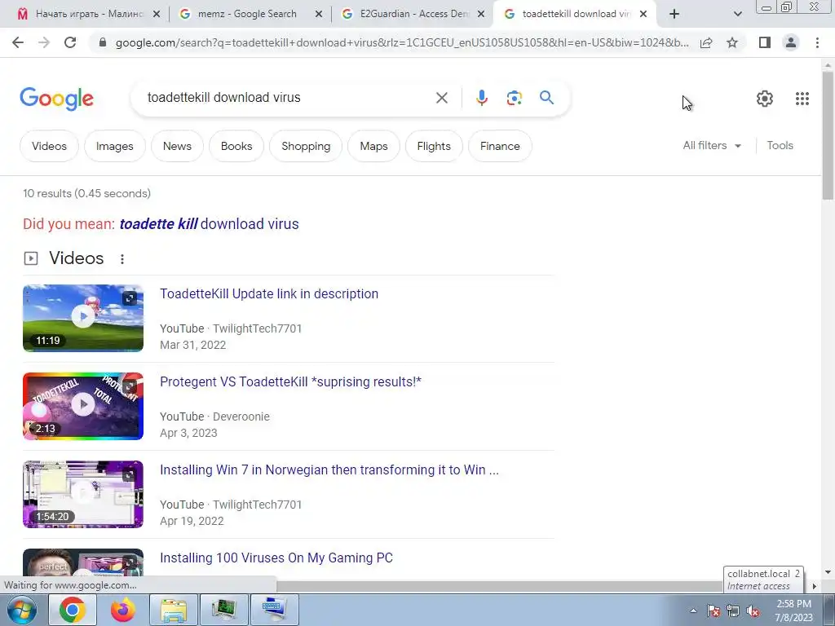
Task: Open a new tab
Action: coord(674,15)
